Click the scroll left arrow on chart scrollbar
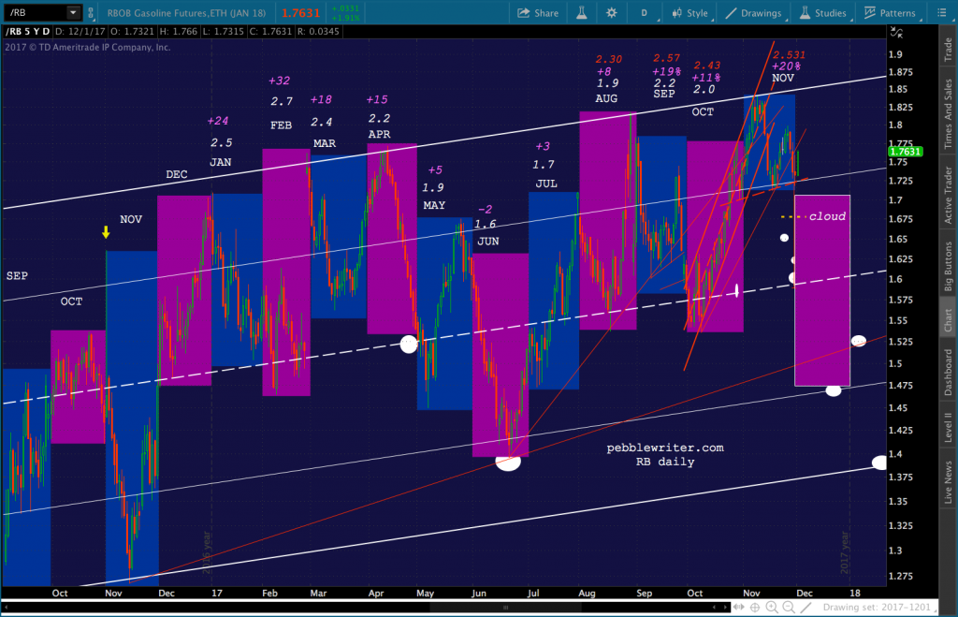 point(714,608)
